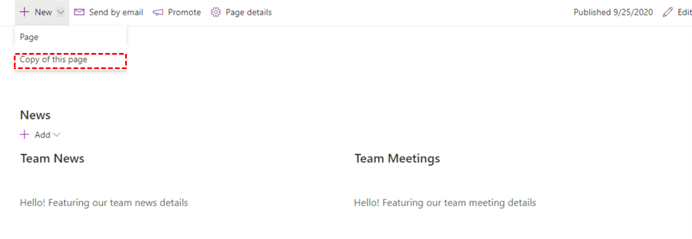Click the team meeting details description text

pyautogui.click(x=445, y=203)
